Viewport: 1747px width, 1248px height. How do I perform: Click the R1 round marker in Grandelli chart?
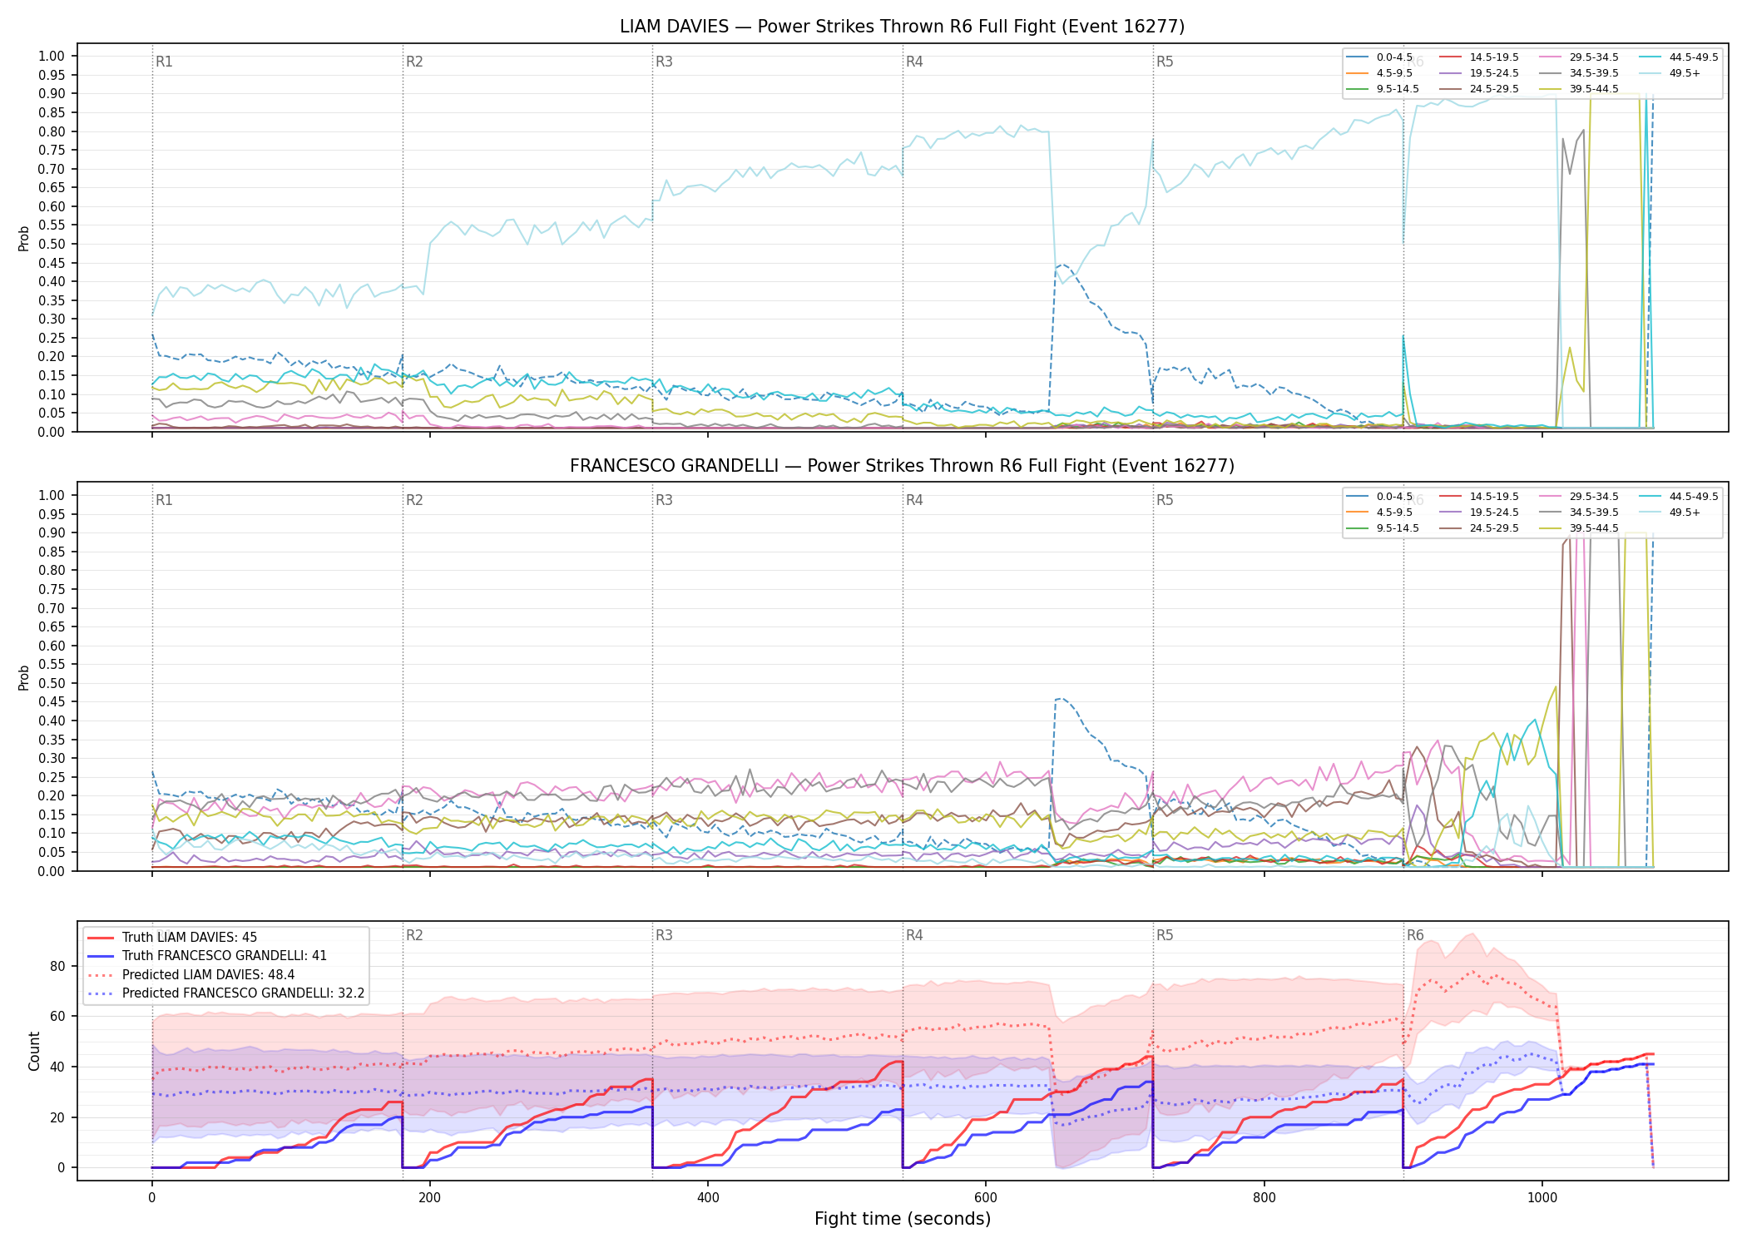pyautogui.click(x=164, y=500)
